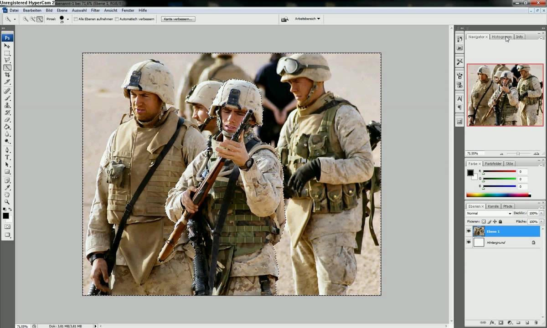The image size is (547, 328).
Task: Hide the Hintergrund layer
Action: click(469, 242)
